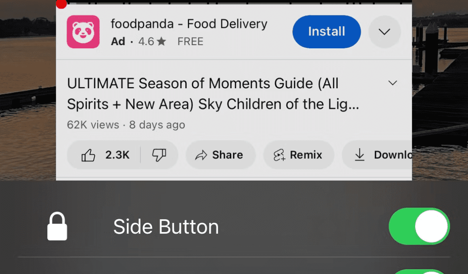Viewport: 468px width, 274px height.
Task: Tap the foodpanda panda app icon
Action: 83,31
